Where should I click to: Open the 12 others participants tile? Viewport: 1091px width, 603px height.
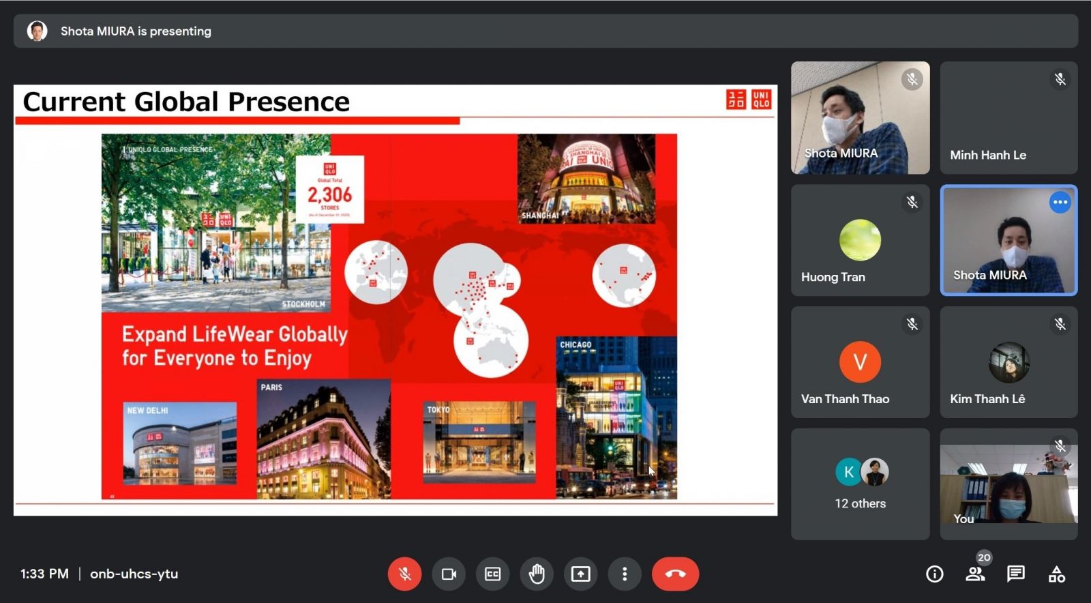(860, 484)
